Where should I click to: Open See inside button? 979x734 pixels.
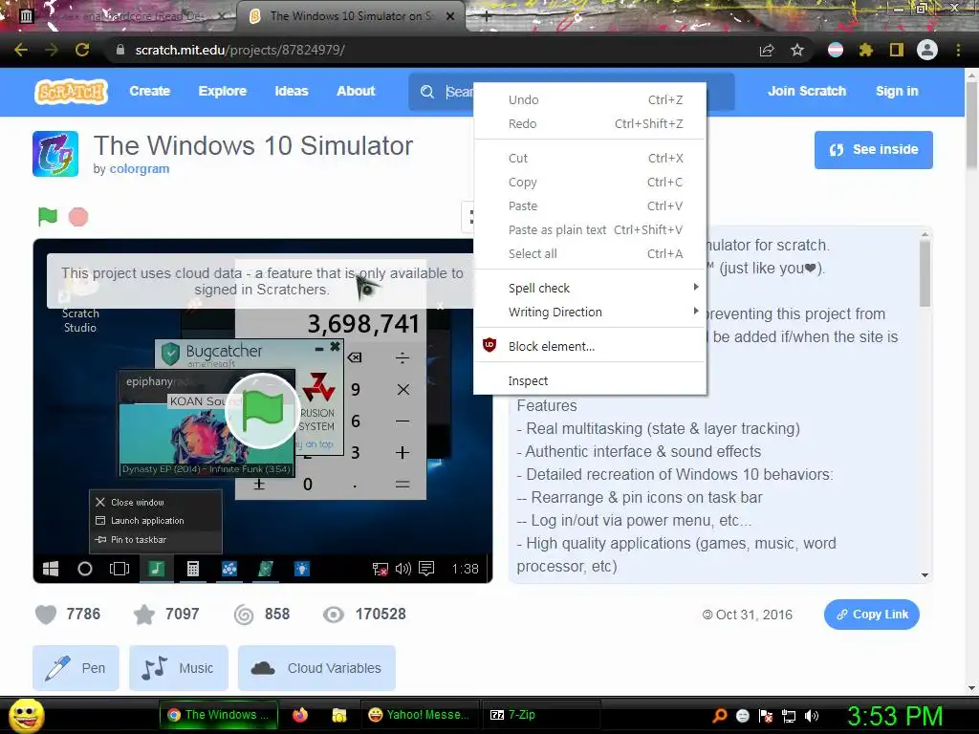tap(874, 150)
